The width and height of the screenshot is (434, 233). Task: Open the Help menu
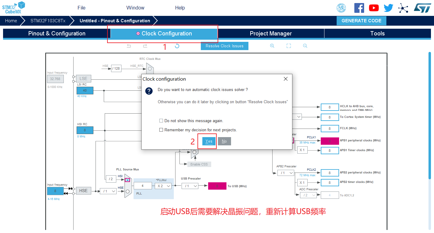pos(180,8)
